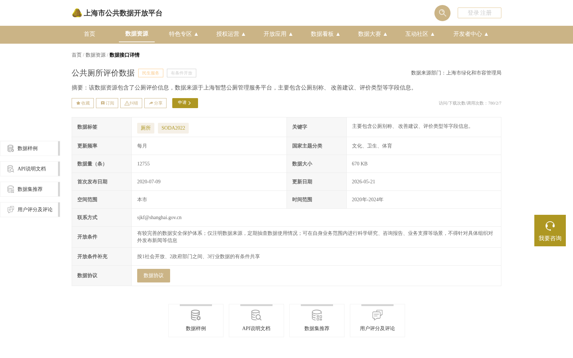Image resolution: width=573 pixels, height=358 pixels.
Task: Click the 数据接口详情 breadcrumb text
Action: pos(125,55)
